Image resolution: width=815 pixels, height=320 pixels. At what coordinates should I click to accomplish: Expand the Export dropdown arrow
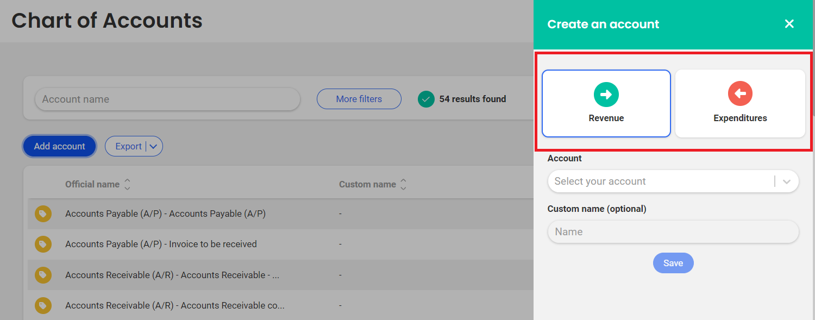click(x=153, y=146)
